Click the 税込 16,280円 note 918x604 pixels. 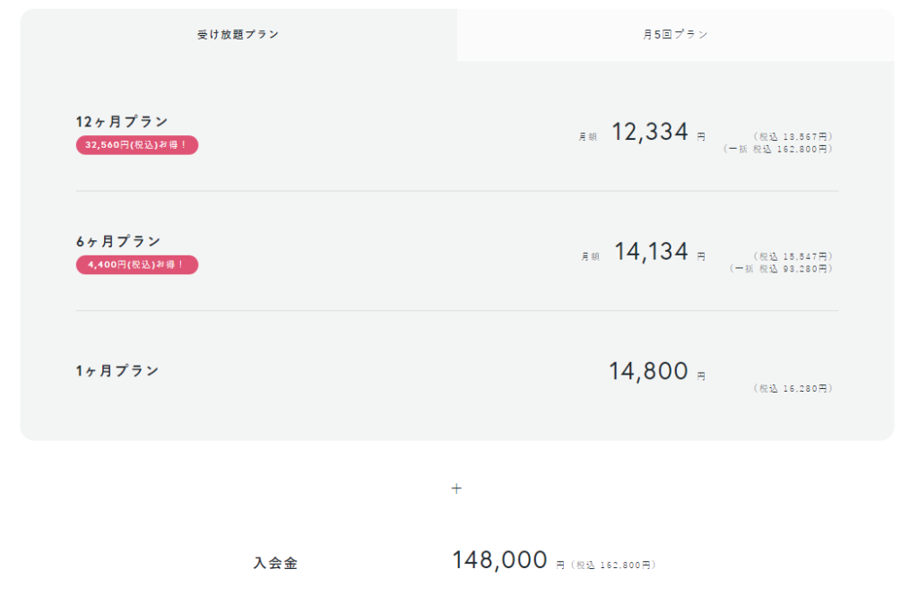tap(792, 389)
